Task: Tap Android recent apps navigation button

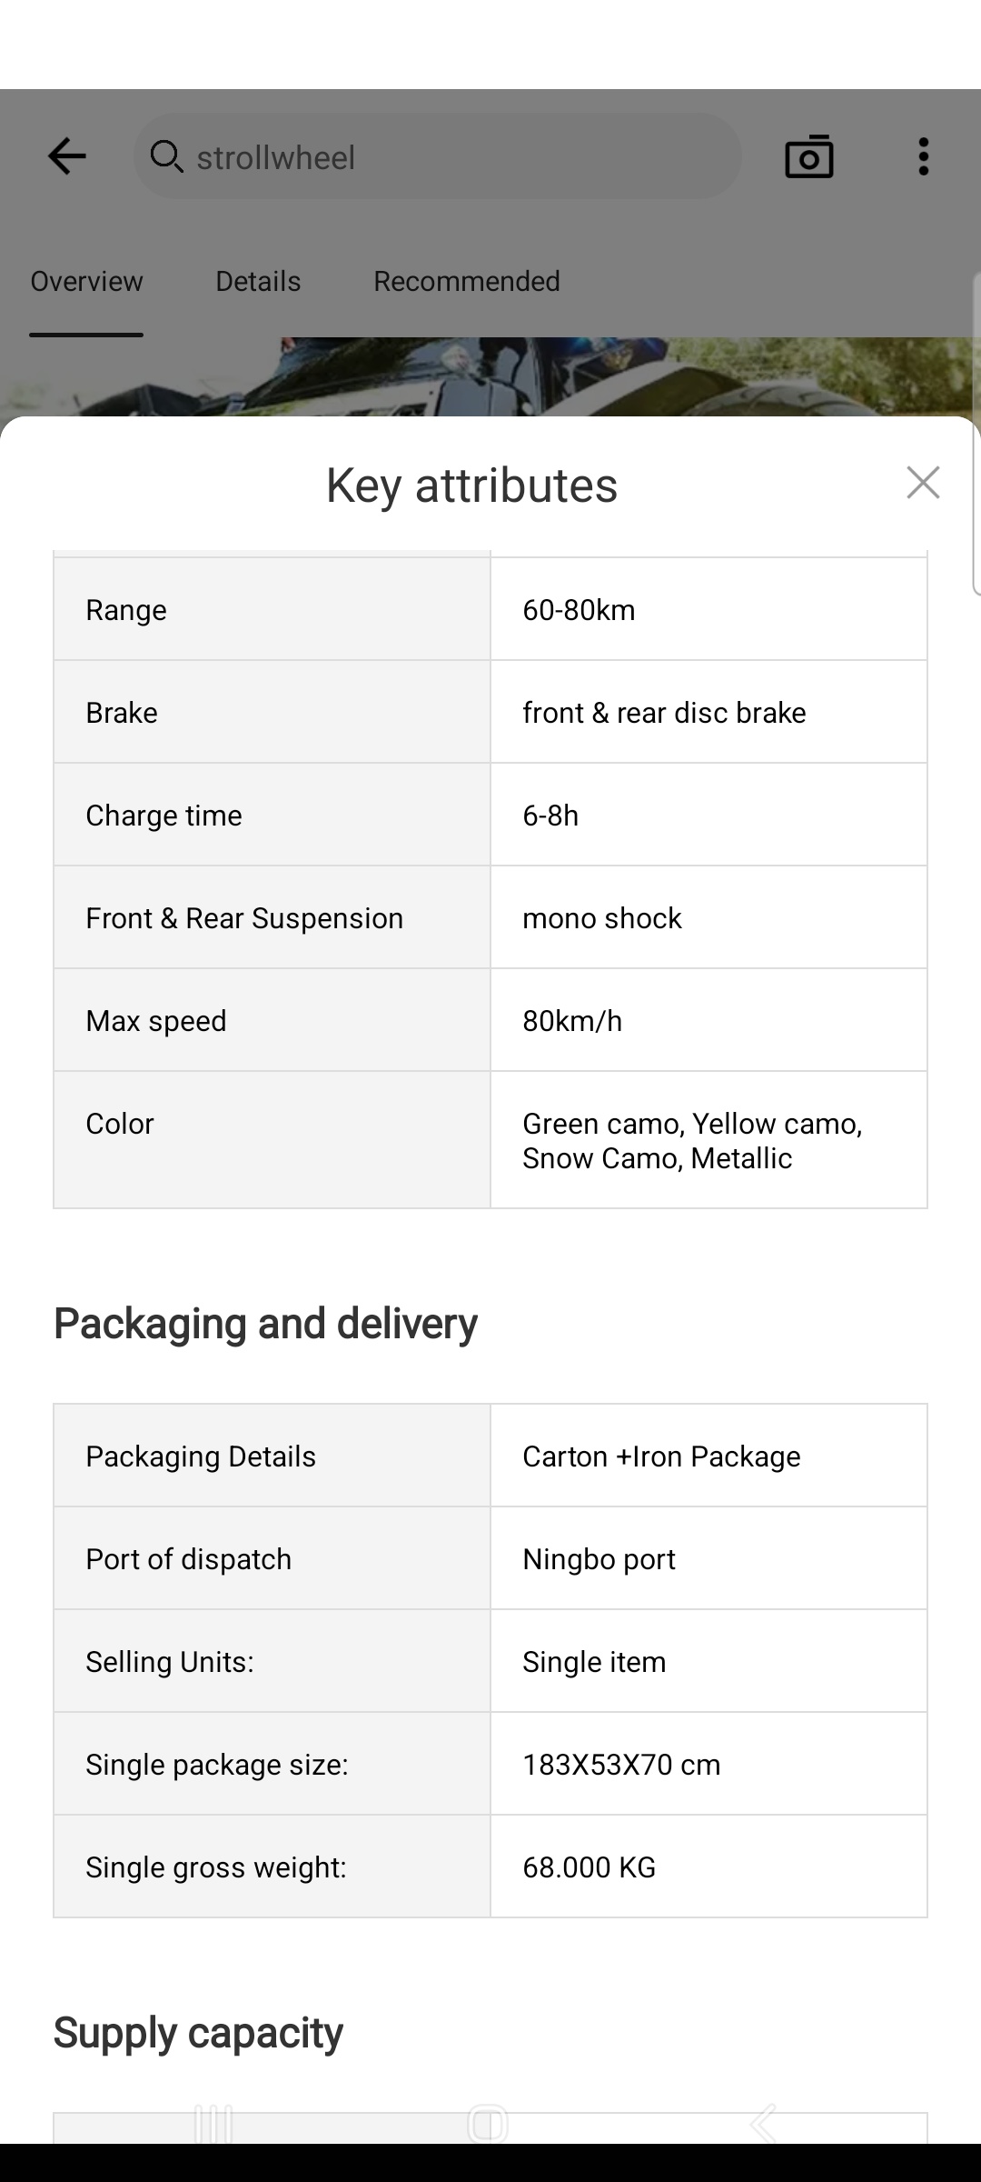Action: [214, 2124]
